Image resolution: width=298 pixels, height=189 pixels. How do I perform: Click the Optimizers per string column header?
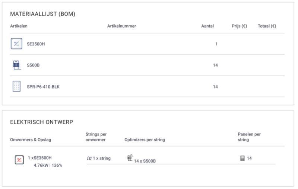tap(145, 140)
